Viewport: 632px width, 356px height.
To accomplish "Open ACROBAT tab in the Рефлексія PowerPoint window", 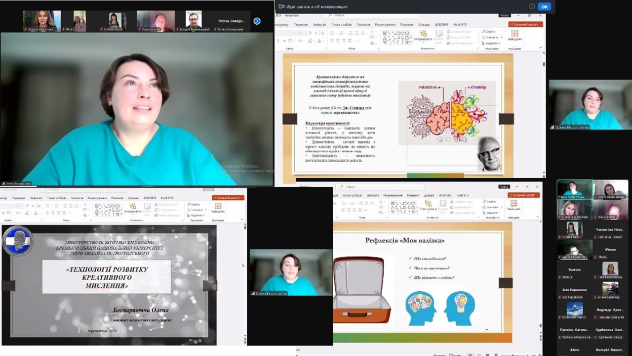I will [x=445, y=195].
